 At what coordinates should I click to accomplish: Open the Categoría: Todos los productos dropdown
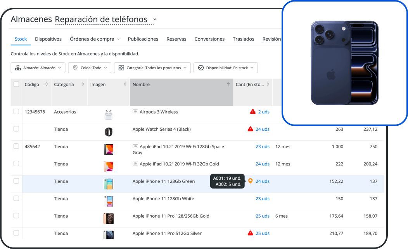tap(152, 68)
